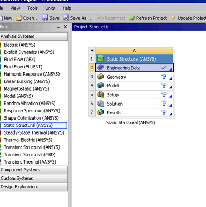Click the Reconnect icon in toolbar

pyautogui.click(x=100, y=18)
